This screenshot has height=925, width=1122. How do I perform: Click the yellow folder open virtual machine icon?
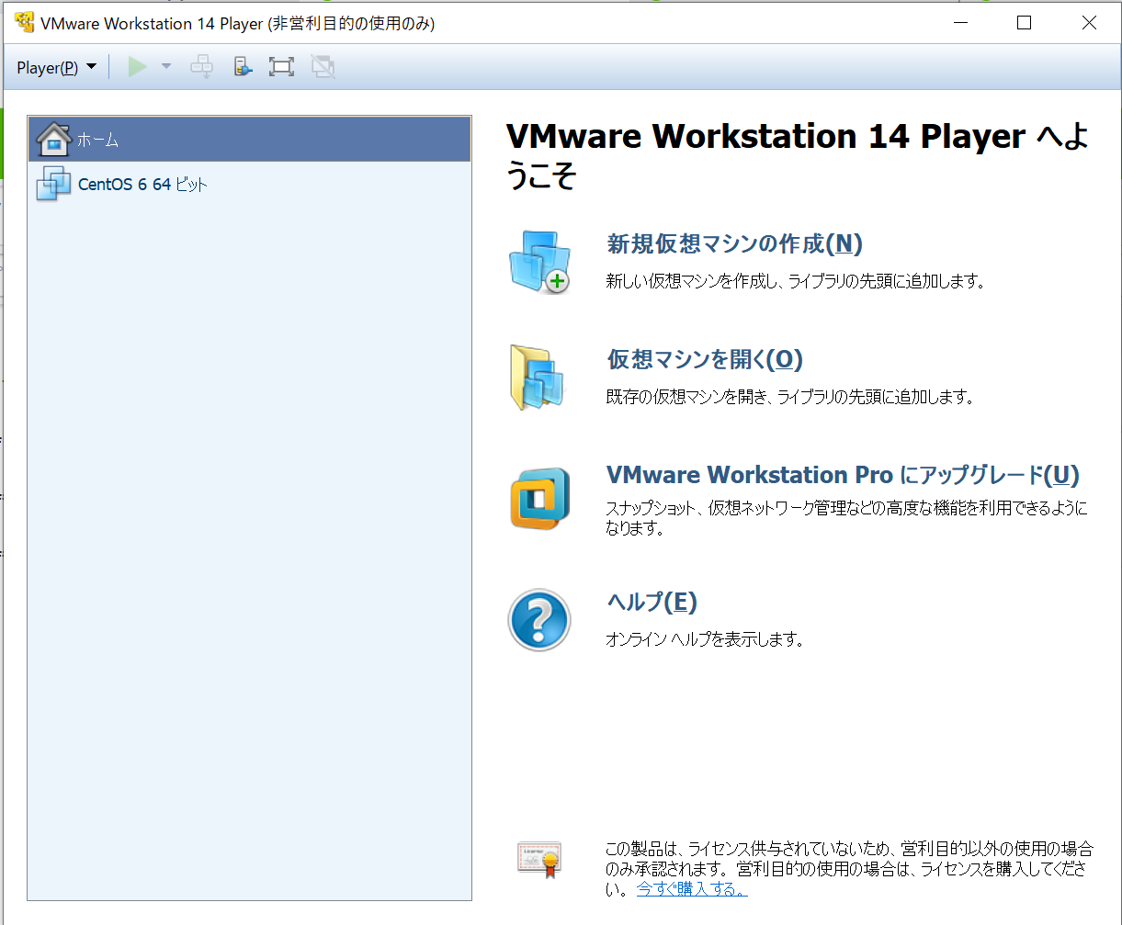538,377
